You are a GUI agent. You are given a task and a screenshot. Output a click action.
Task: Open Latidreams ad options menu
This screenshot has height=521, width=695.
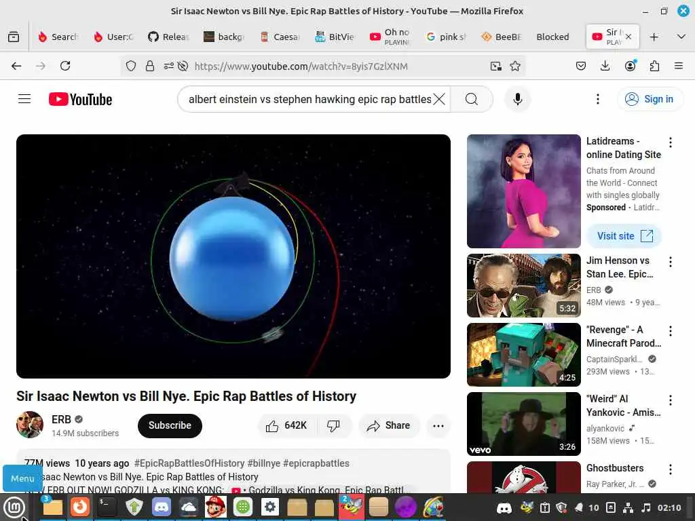[x=670, y=142]
